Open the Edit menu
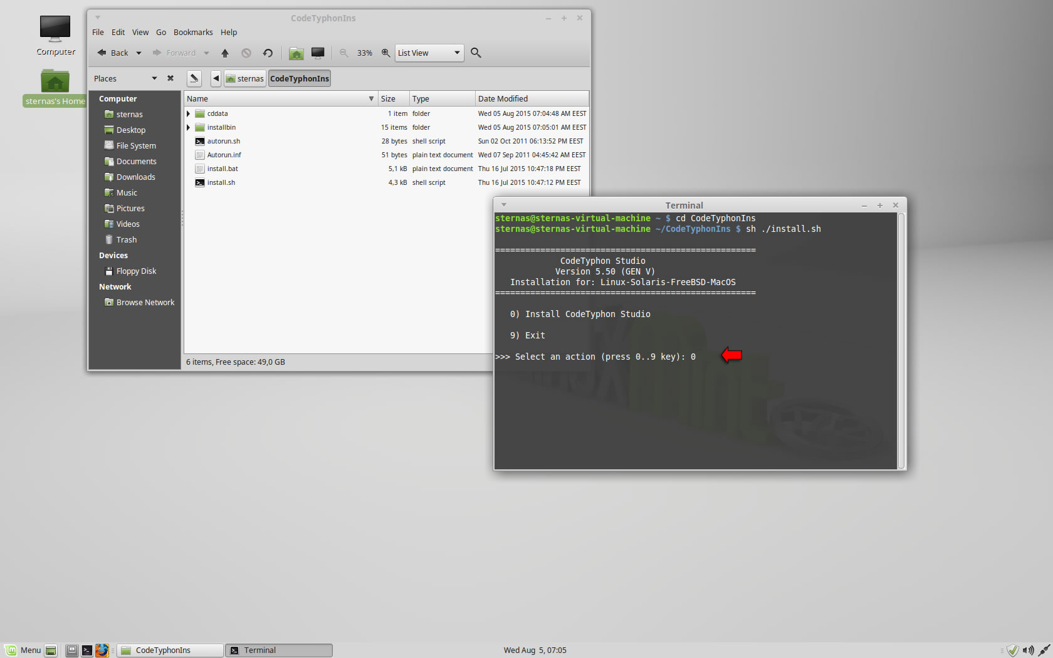 coord(118,32)
